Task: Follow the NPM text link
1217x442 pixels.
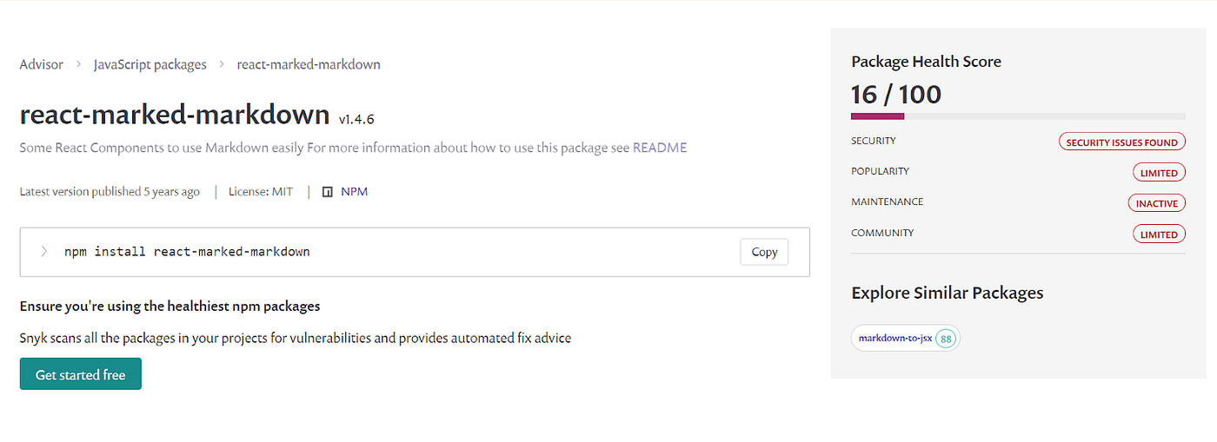Action: pos(354,192)
